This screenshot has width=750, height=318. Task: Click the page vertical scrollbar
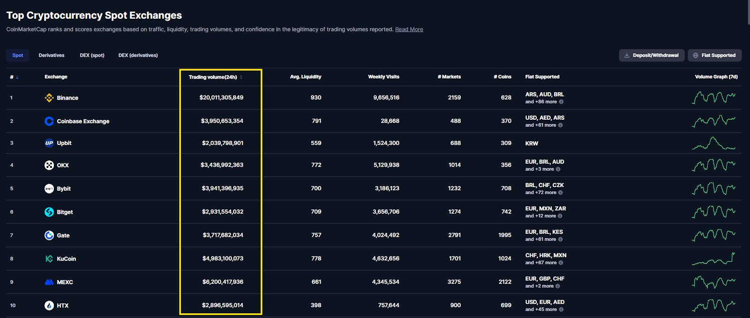pos(748,12)
